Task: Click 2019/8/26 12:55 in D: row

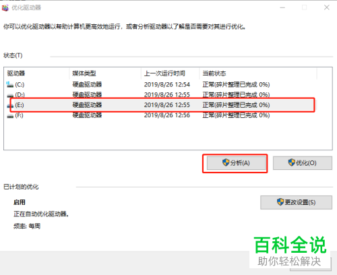Action: [167, 95]
